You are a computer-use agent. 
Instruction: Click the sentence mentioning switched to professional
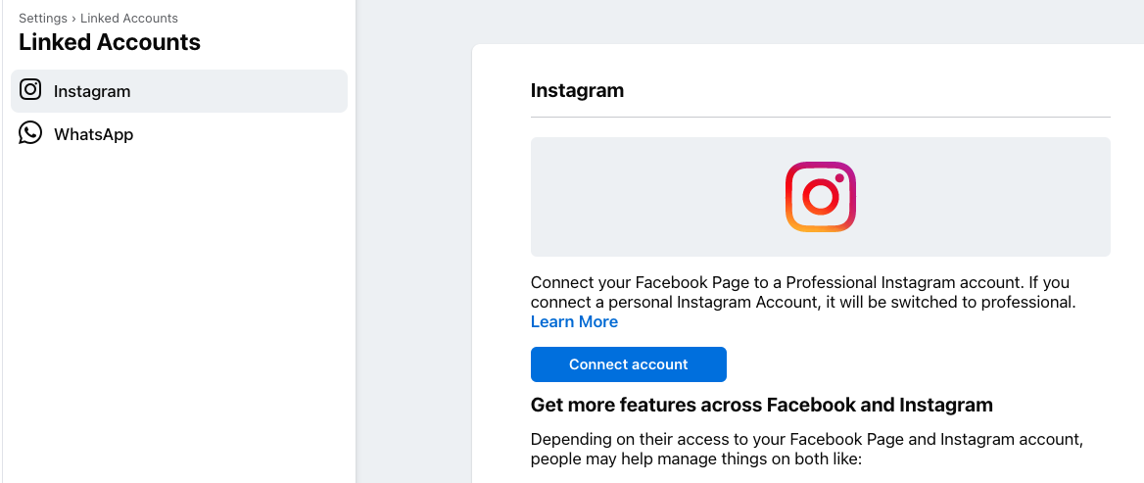tap(803, 302)
